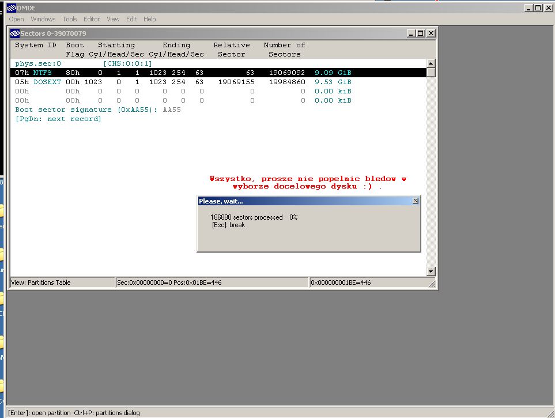This screenshot has height=418, width=555.
Task: Click the Ctrl+P: partitions dialog hint
Action: click(x=107, y=413)
